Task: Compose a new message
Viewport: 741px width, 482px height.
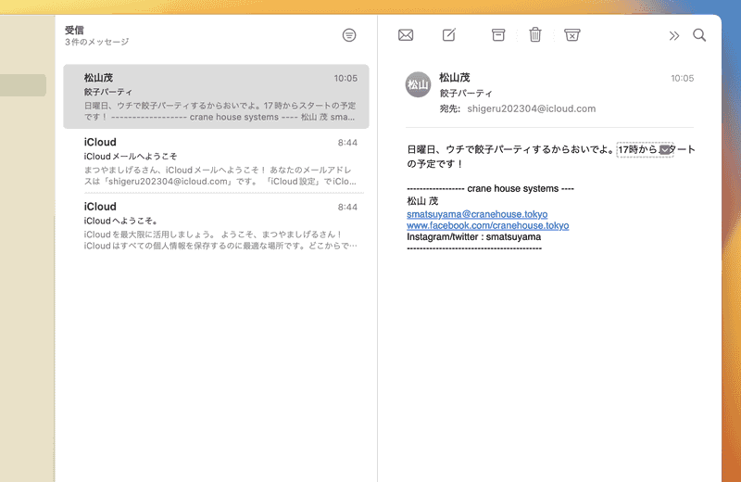Action: tap(449, 34)
